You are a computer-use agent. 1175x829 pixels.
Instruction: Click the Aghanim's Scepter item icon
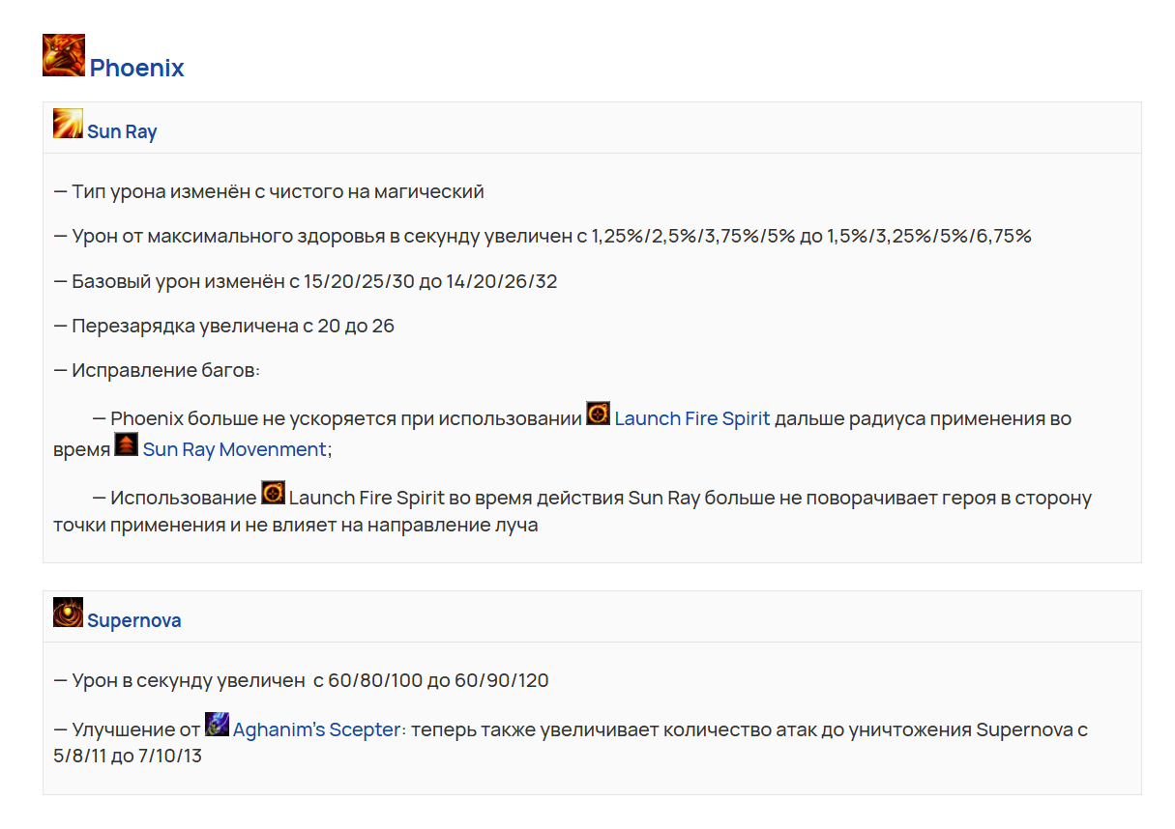click(217, 725)
